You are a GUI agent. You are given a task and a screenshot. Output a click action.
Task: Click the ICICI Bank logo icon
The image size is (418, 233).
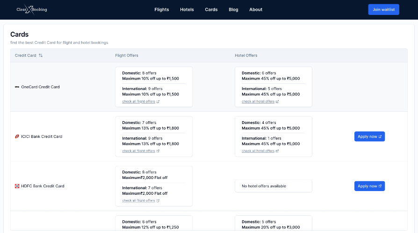tap(17, 137)
